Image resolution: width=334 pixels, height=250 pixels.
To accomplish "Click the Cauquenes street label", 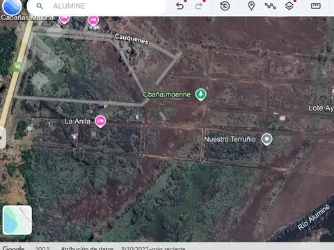I will 132,39.
